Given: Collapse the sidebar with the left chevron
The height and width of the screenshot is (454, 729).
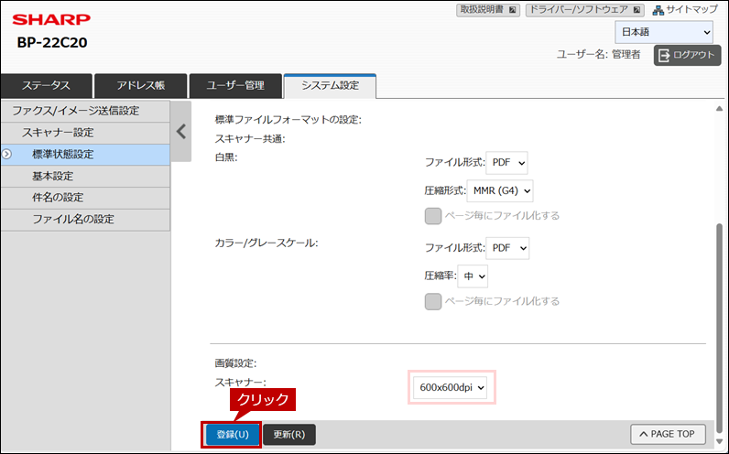Looking at the screenshot, I should (x=181, y=131).
